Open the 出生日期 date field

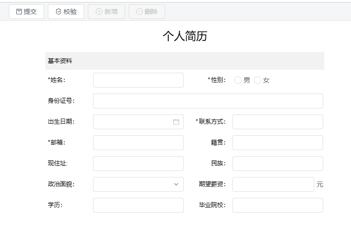point(132,122)
